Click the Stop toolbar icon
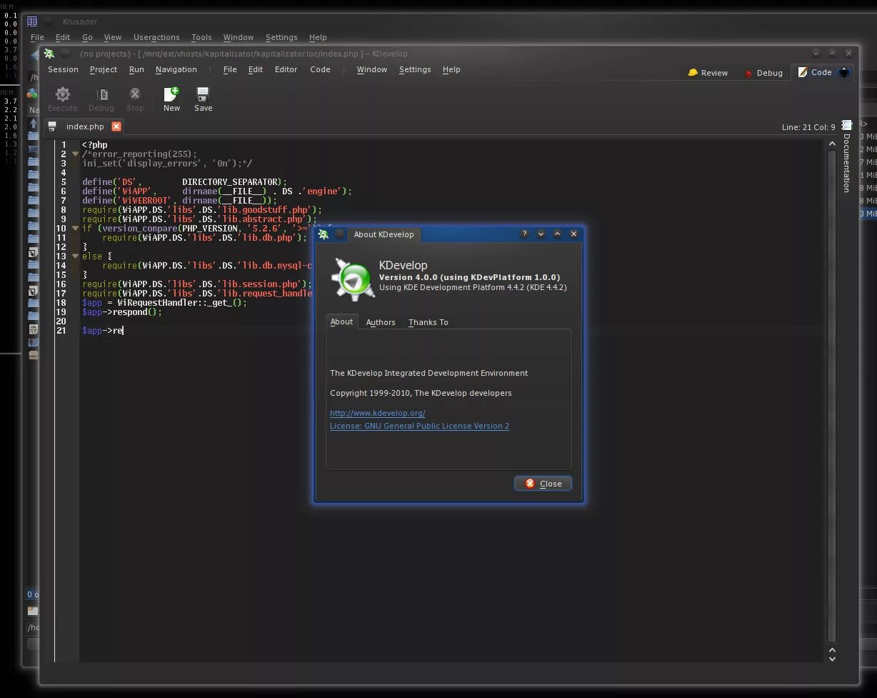The height and width of the screenshot is (698, 877). (x=135, y=94)
